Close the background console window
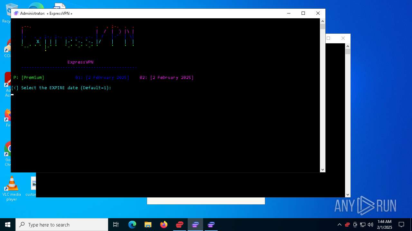This screenshot has height=231, width=412. tap(343, 38)
